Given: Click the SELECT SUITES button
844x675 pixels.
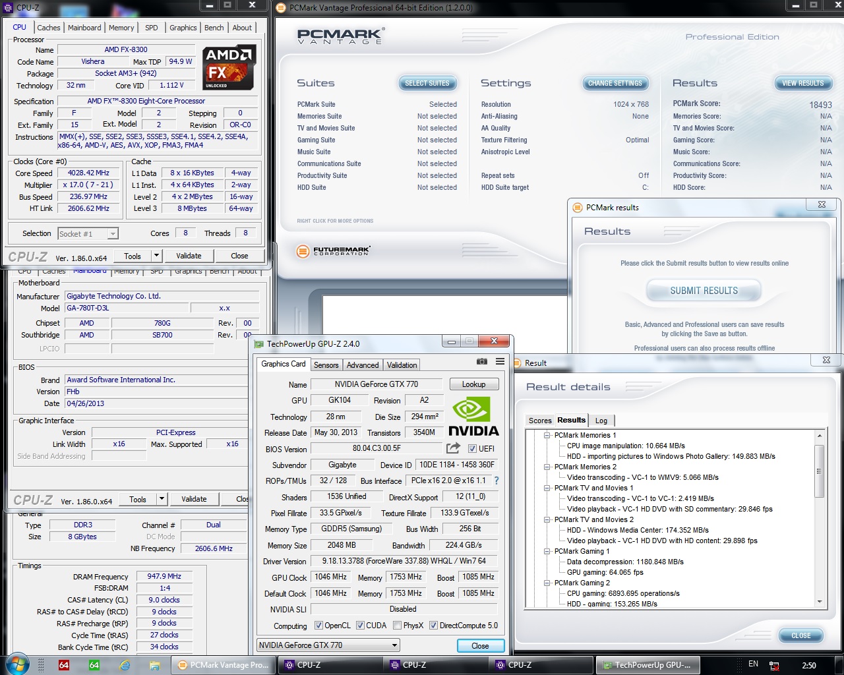Looking at the screenshot, I should (427, 83).
